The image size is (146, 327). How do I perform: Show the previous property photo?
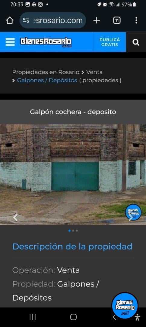click(15, 217)
